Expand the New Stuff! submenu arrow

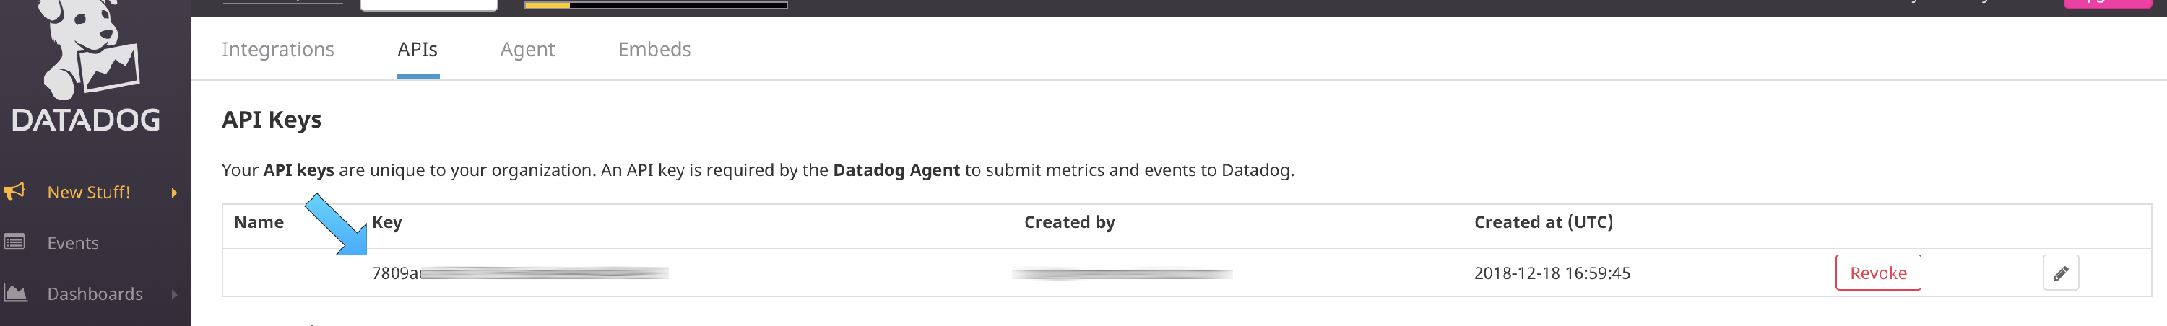(174, 193)
